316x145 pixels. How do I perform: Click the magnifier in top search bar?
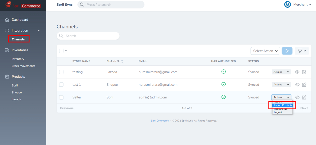(82, 5)
